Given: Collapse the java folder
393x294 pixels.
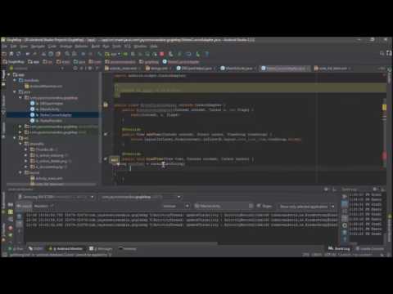Looking at the screenshot, I should click(15, 92).
